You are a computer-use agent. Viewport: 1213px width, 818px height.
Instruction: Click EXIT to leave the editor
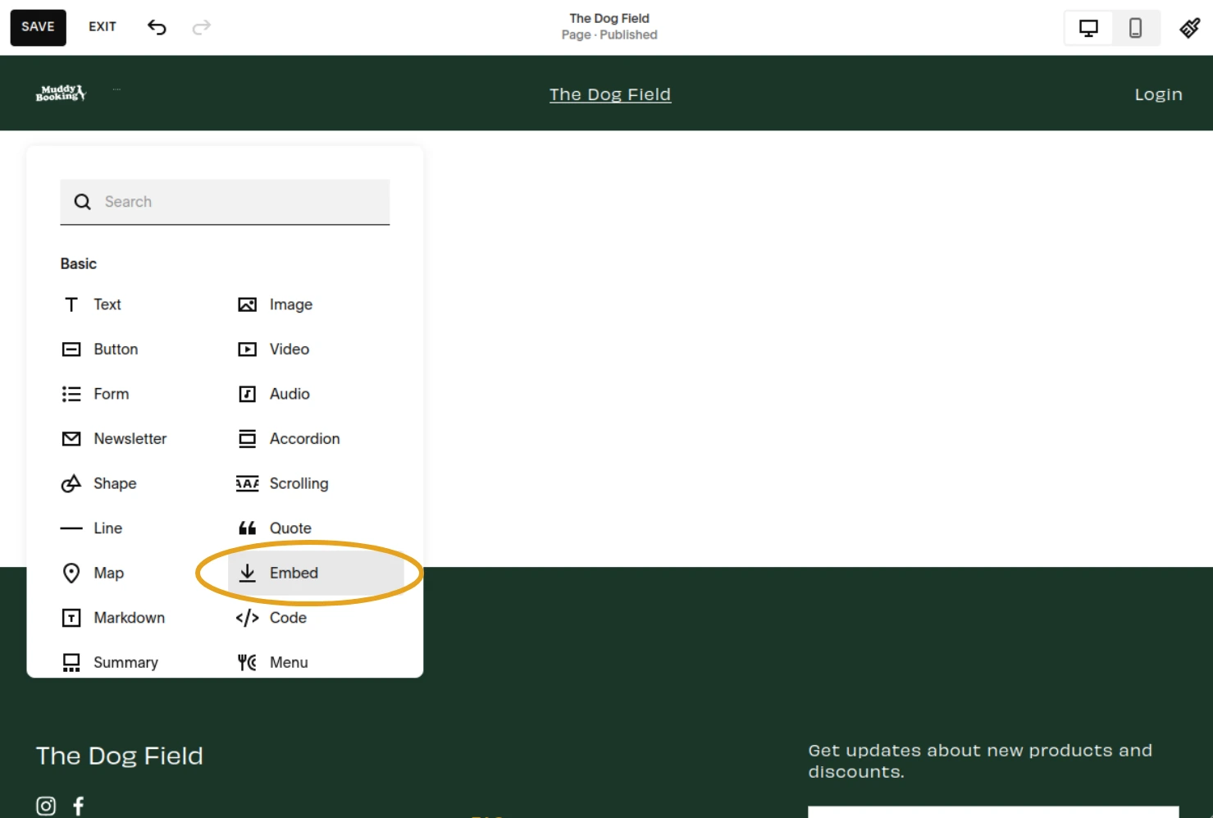coord(102,27)
